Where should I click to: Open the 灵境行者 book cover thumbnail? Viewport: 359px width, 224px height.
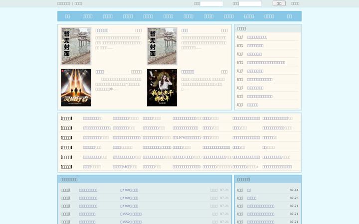click(x=76, y=88)
